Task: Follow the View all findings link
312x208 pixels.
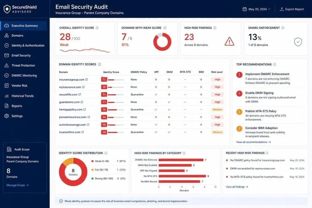Action: click(237, 187)
